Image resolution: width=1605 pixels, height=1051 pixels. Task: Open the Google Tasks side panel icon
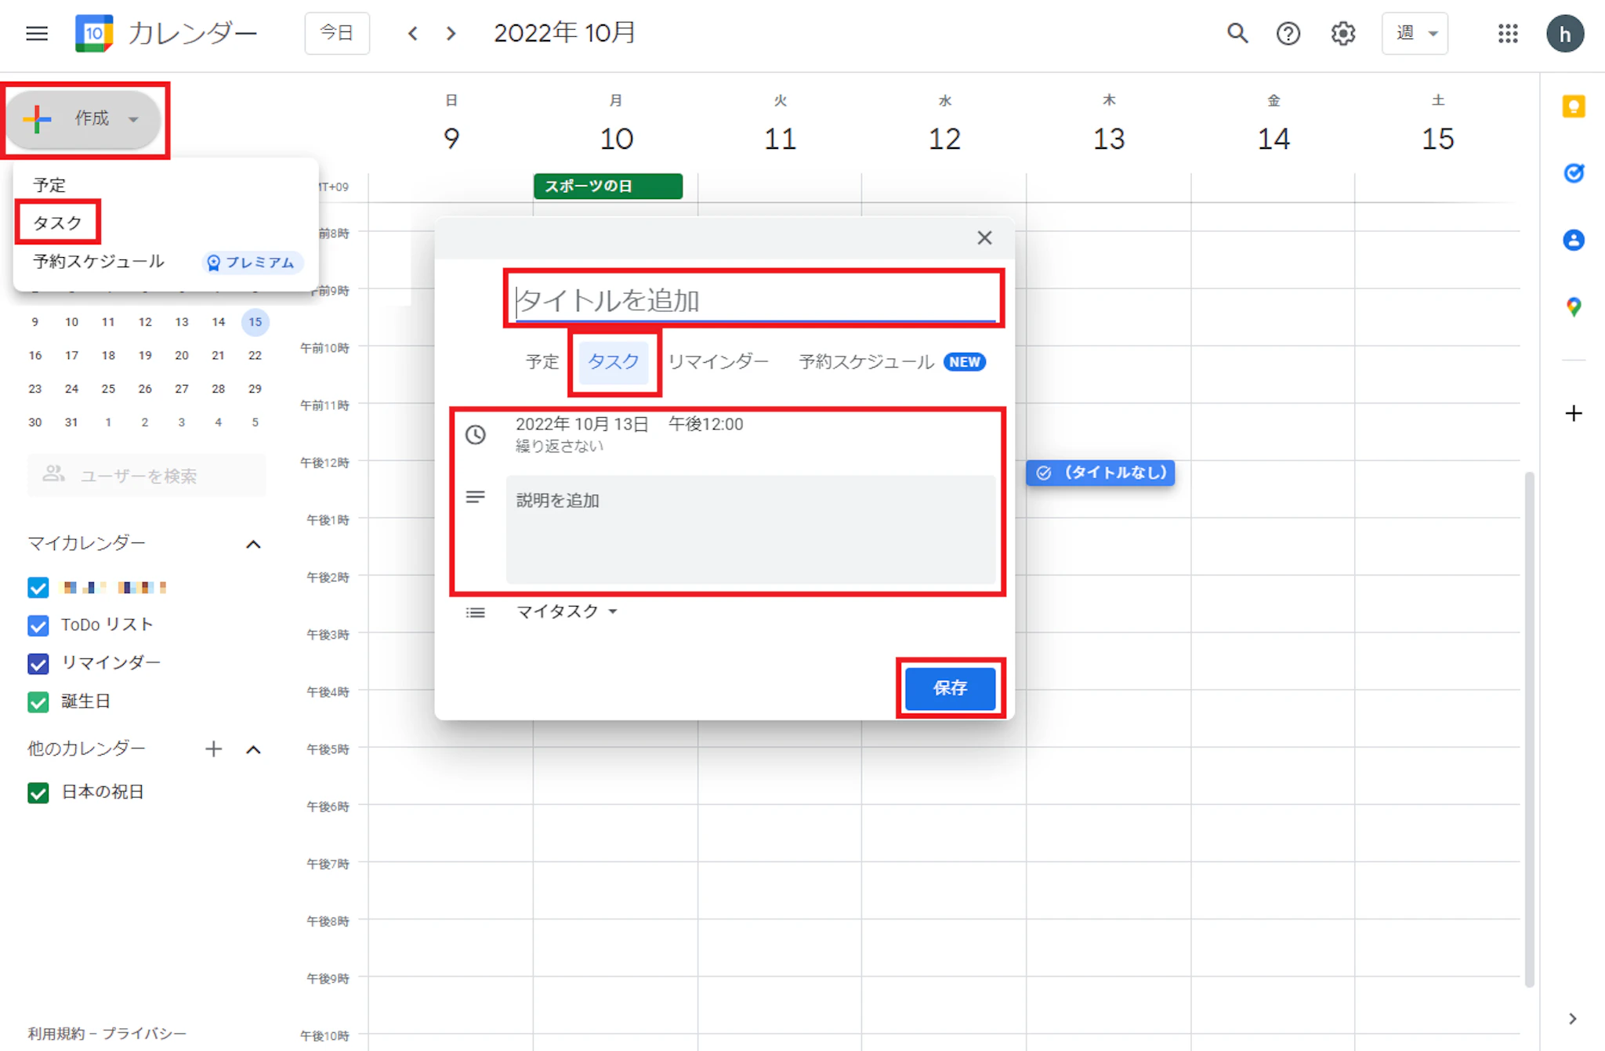click(x=1573, y=173)
